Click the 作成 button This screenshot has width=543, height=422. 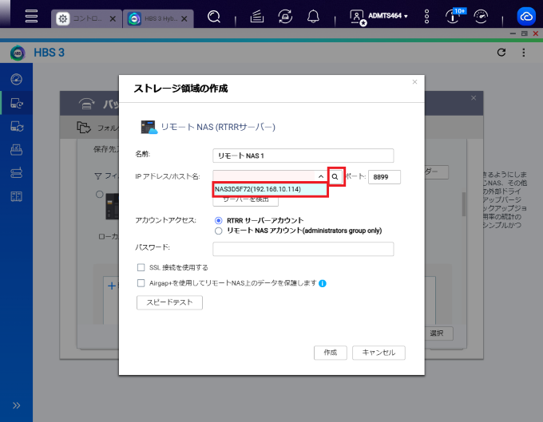coord(330,353)
